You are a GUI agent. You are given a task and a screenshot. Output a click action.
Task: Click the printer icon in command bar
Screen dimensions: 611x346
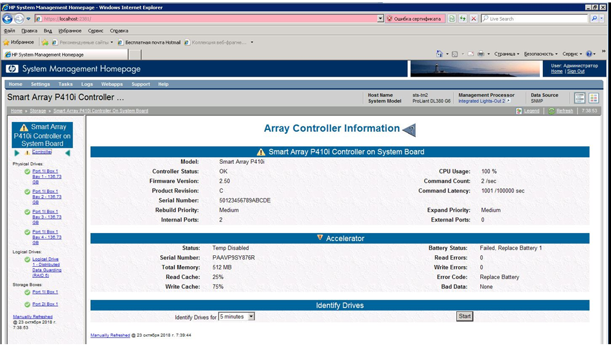[481, 54]
